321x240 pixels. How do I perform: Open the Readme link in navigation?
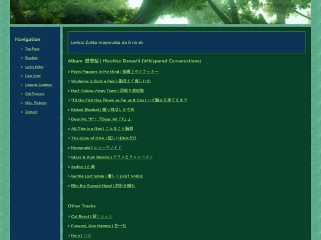32,58
